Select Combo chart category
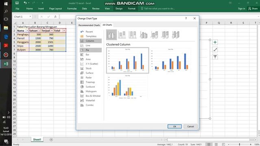Image resolution: width=260 pixels, height=146 pixels. point(91,105)
